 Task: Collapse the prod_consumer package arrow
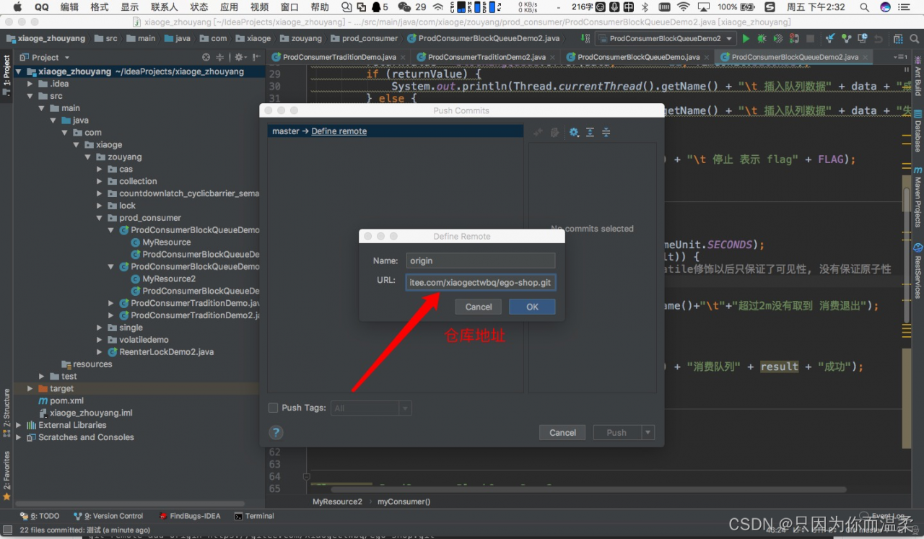pos(100,218)
